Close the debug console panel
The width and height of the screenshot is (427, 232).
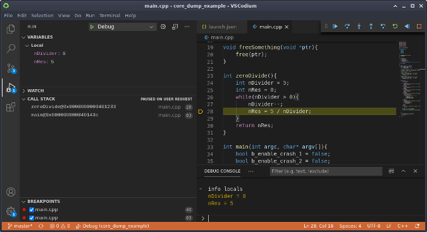tap(415, 171)
